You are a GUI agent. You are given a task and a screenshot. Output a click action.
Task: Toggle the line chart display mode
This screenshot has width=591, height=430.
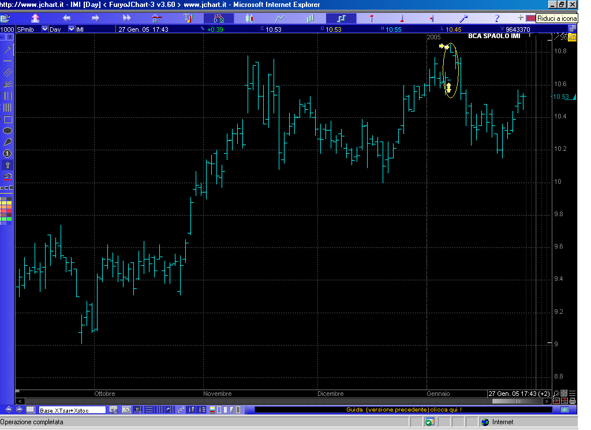[280, 18]
